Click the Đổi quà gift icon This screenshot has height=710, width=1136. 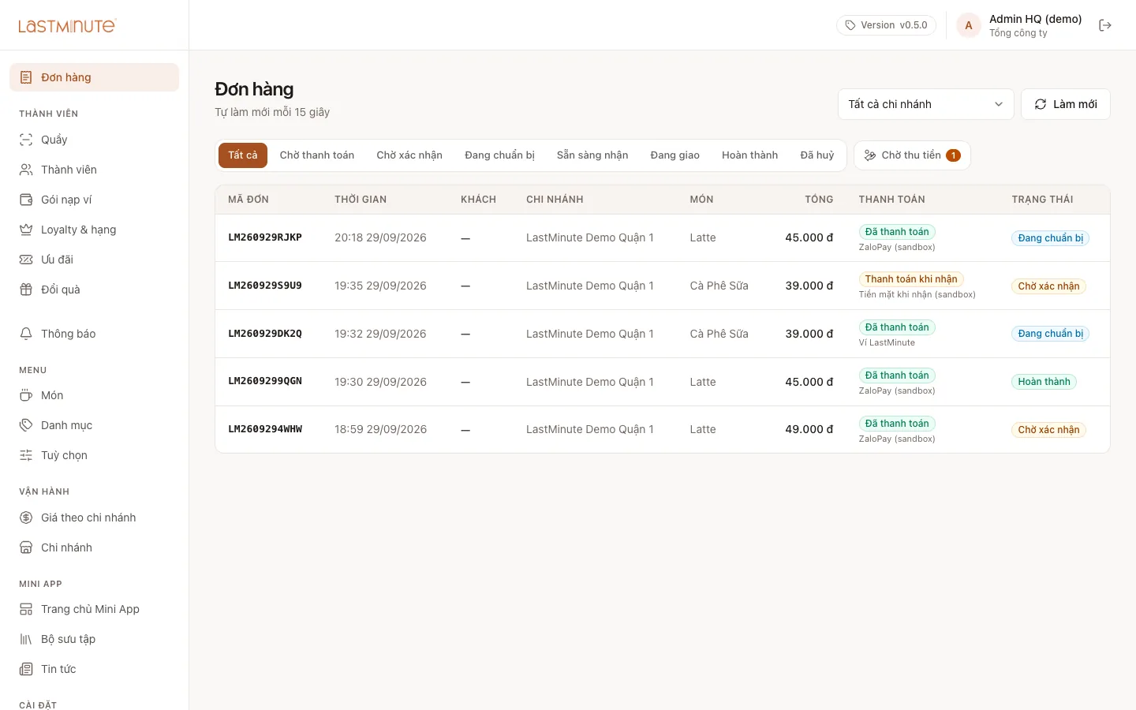pyautogui.click(x=26, y=290)
